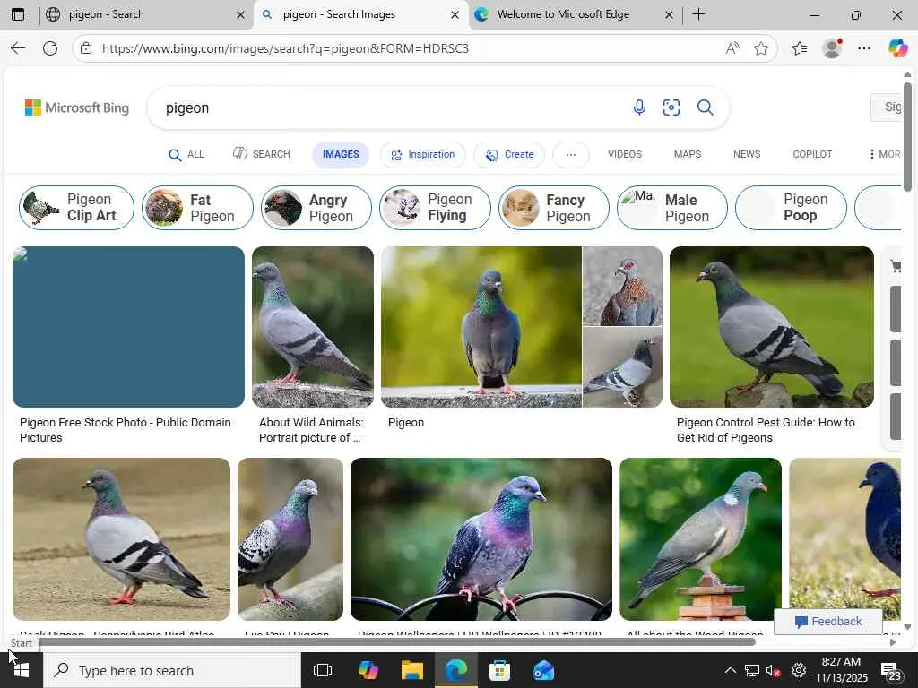The width and height of the screenshot is (918, 688).
Task: Open the Pigeon Control Pest Guide link
Action: 766,430
